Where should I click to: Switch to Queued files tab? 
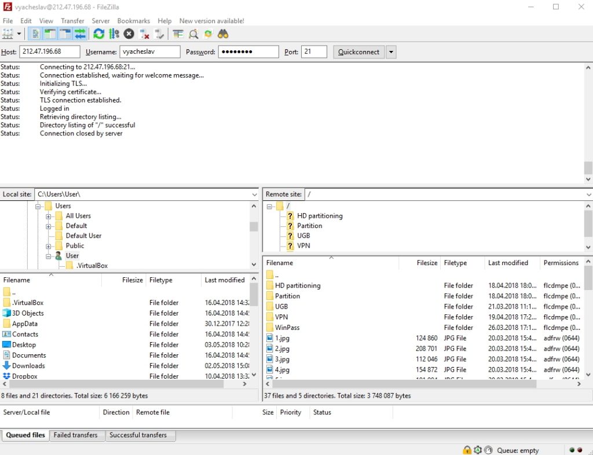(25, 435)
